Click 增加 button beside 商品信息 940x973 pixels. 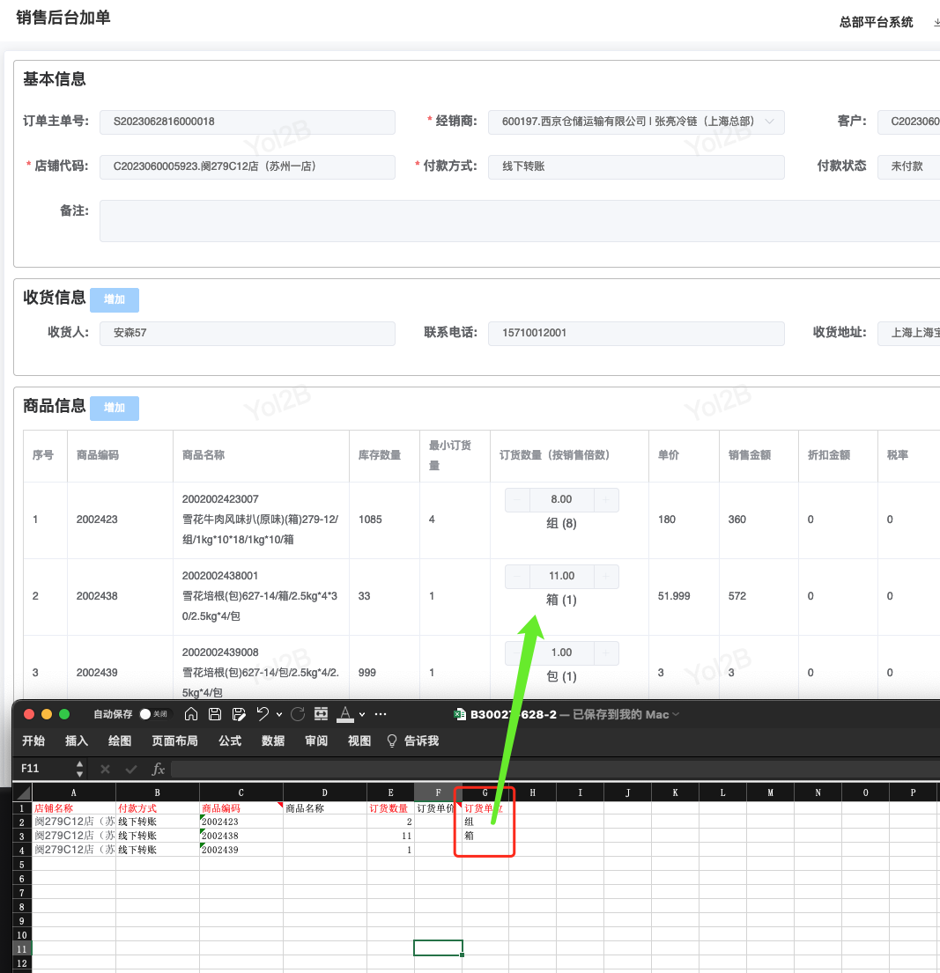(115, 409)
